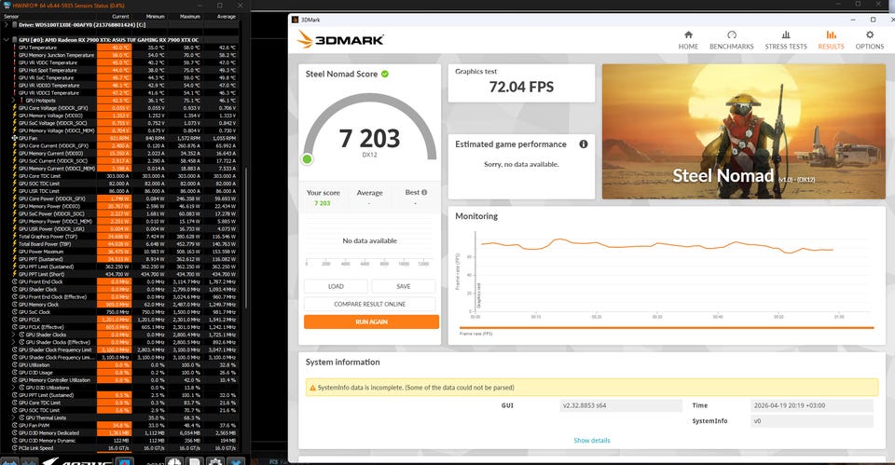This screenshot has width=895, height=465.
Task: Open 3DMark Options gear
Action: [869, 39]
